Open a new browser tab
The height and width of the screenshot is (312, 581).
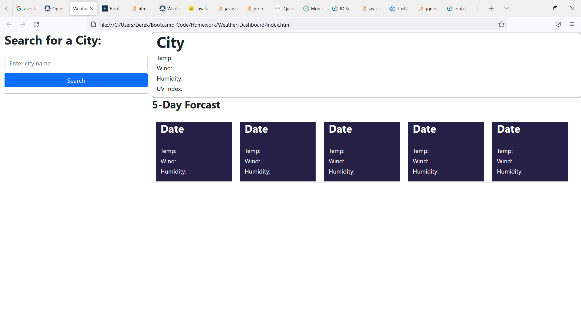coord(491,8)
